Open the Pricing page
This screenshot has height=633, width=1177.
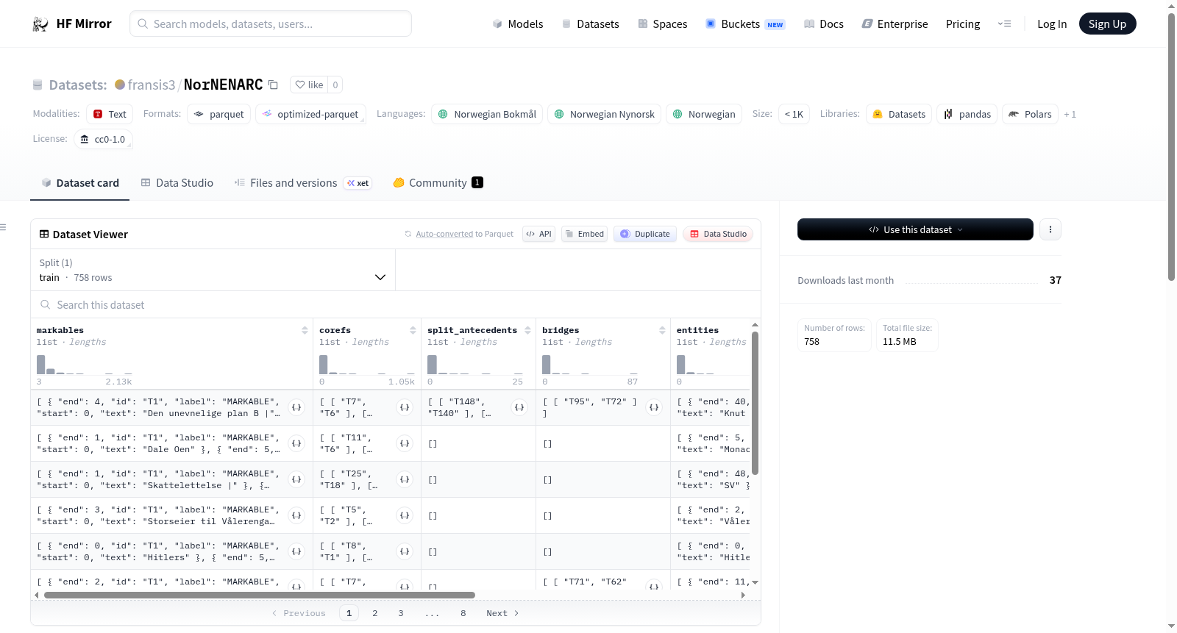(963, 24)
